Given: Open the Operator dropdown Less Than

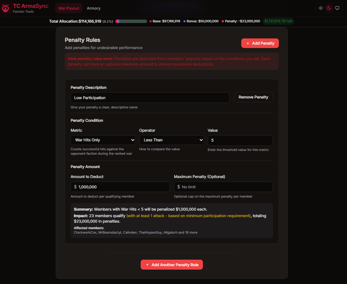Looking at the screenshot, I should coord(171,140).
